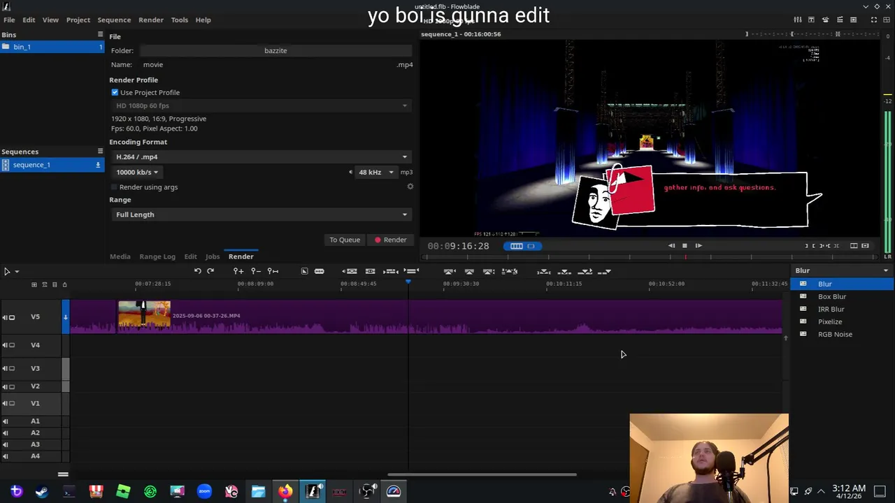This screenshot has height=503, width=895.
Task: Open the HD 1080p 60 fps profile dropdown
Action: pos(261,105)
